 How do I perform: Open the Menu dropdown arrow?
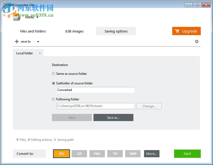[37, 17]
